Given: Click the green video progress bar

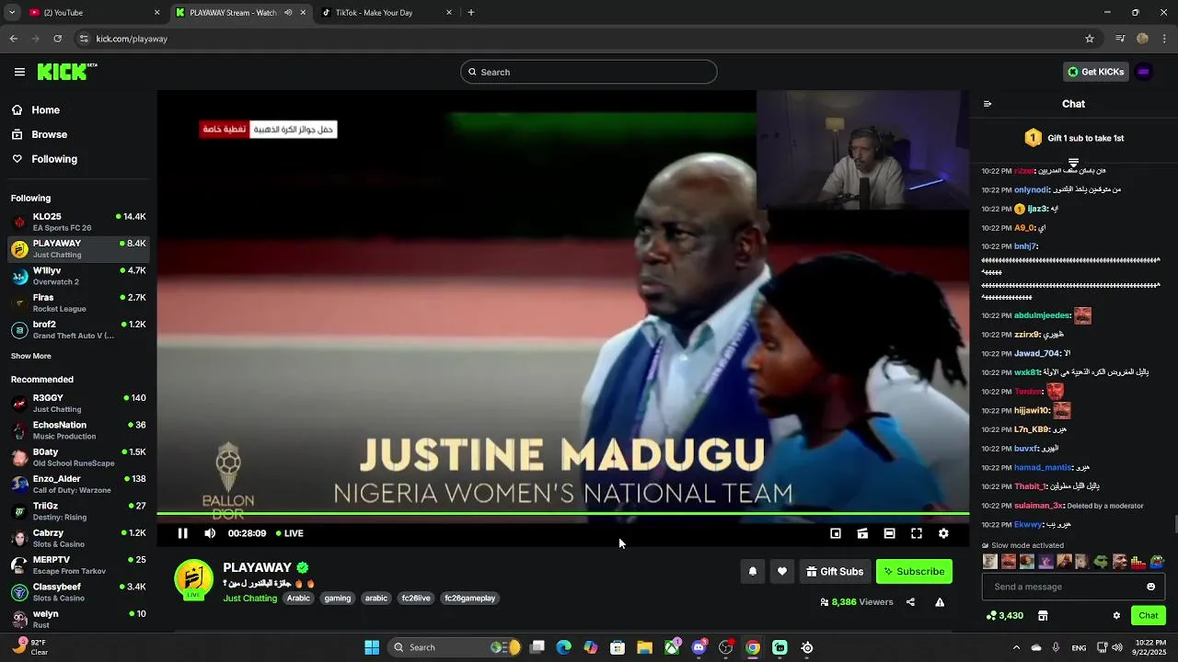Looking at the screenshot, I should pos(562,514).
